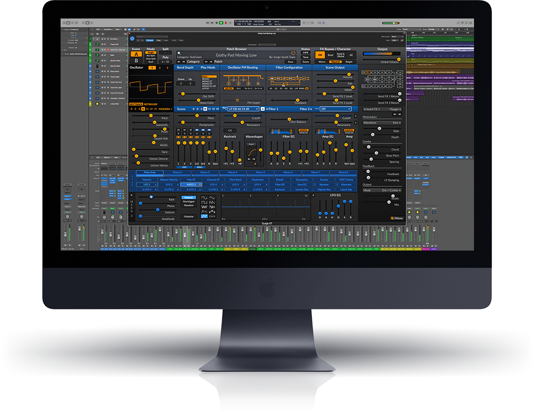Open the Surge XT Menu button
Viewport: 534px width, 412px height.
coord(397,218)
